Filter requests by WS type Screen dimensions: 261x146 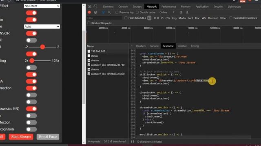click(203, 18)
